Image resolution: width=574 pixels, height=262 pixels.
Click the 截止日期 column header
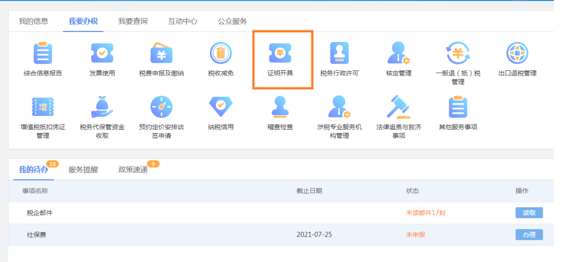pyautogui.click(x=309, y=191)
